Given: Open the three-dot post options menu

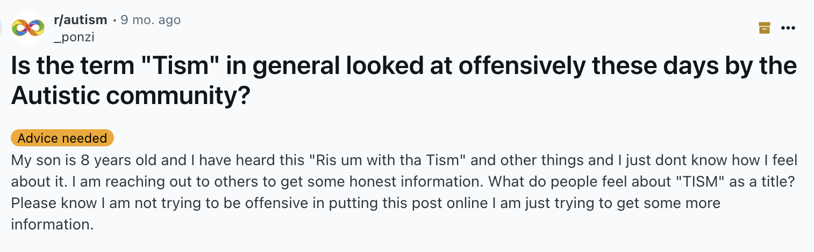Looking at the screenshot, I should [x=788, y=28].
